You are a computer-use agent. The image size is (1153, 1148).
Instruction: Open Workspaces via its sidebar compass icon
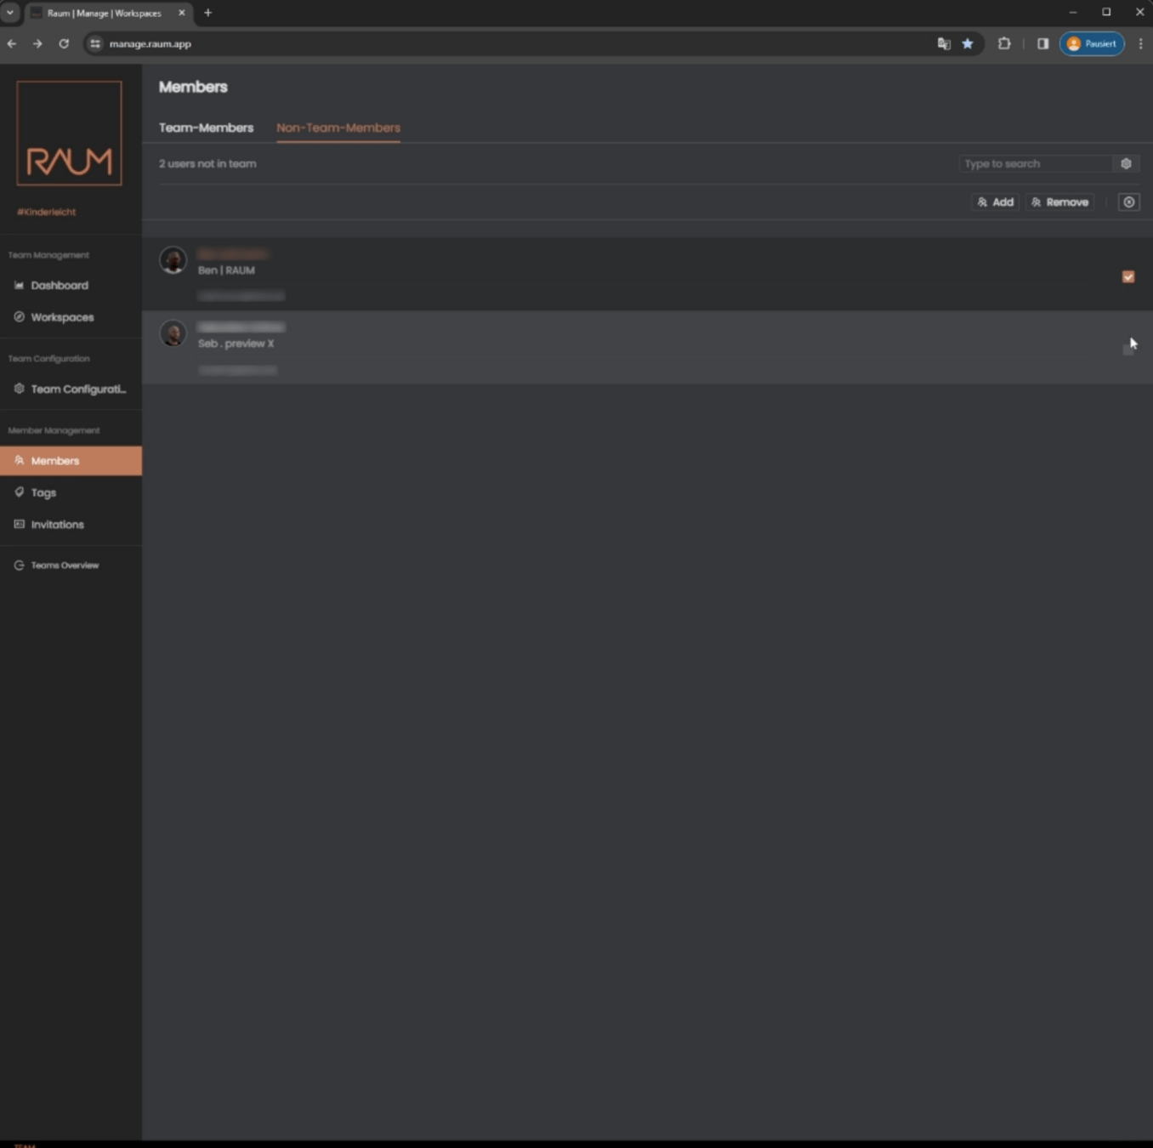click(19, 317)
